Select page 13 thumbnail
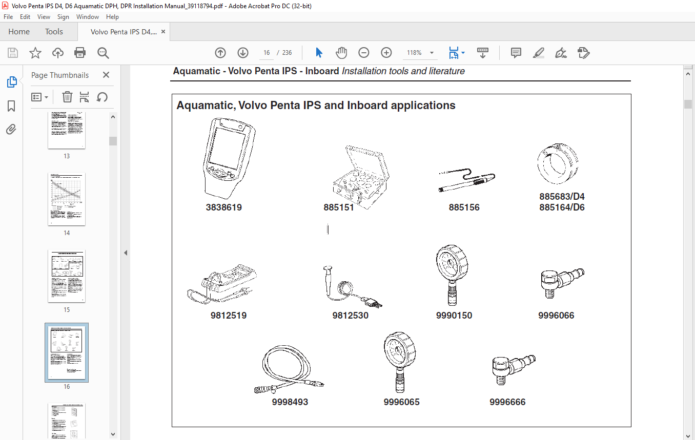695x440 pixels. point(67,130)
